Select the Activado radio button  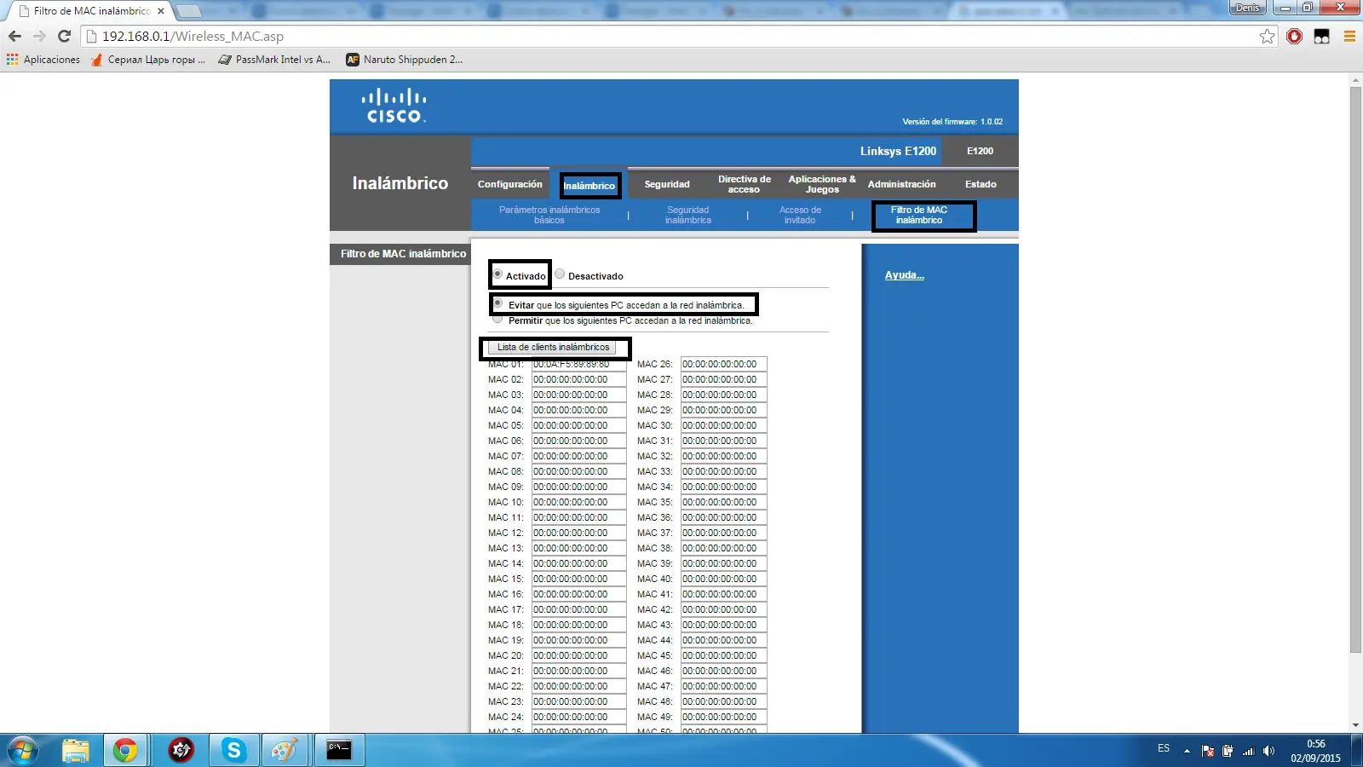point(497,274)
